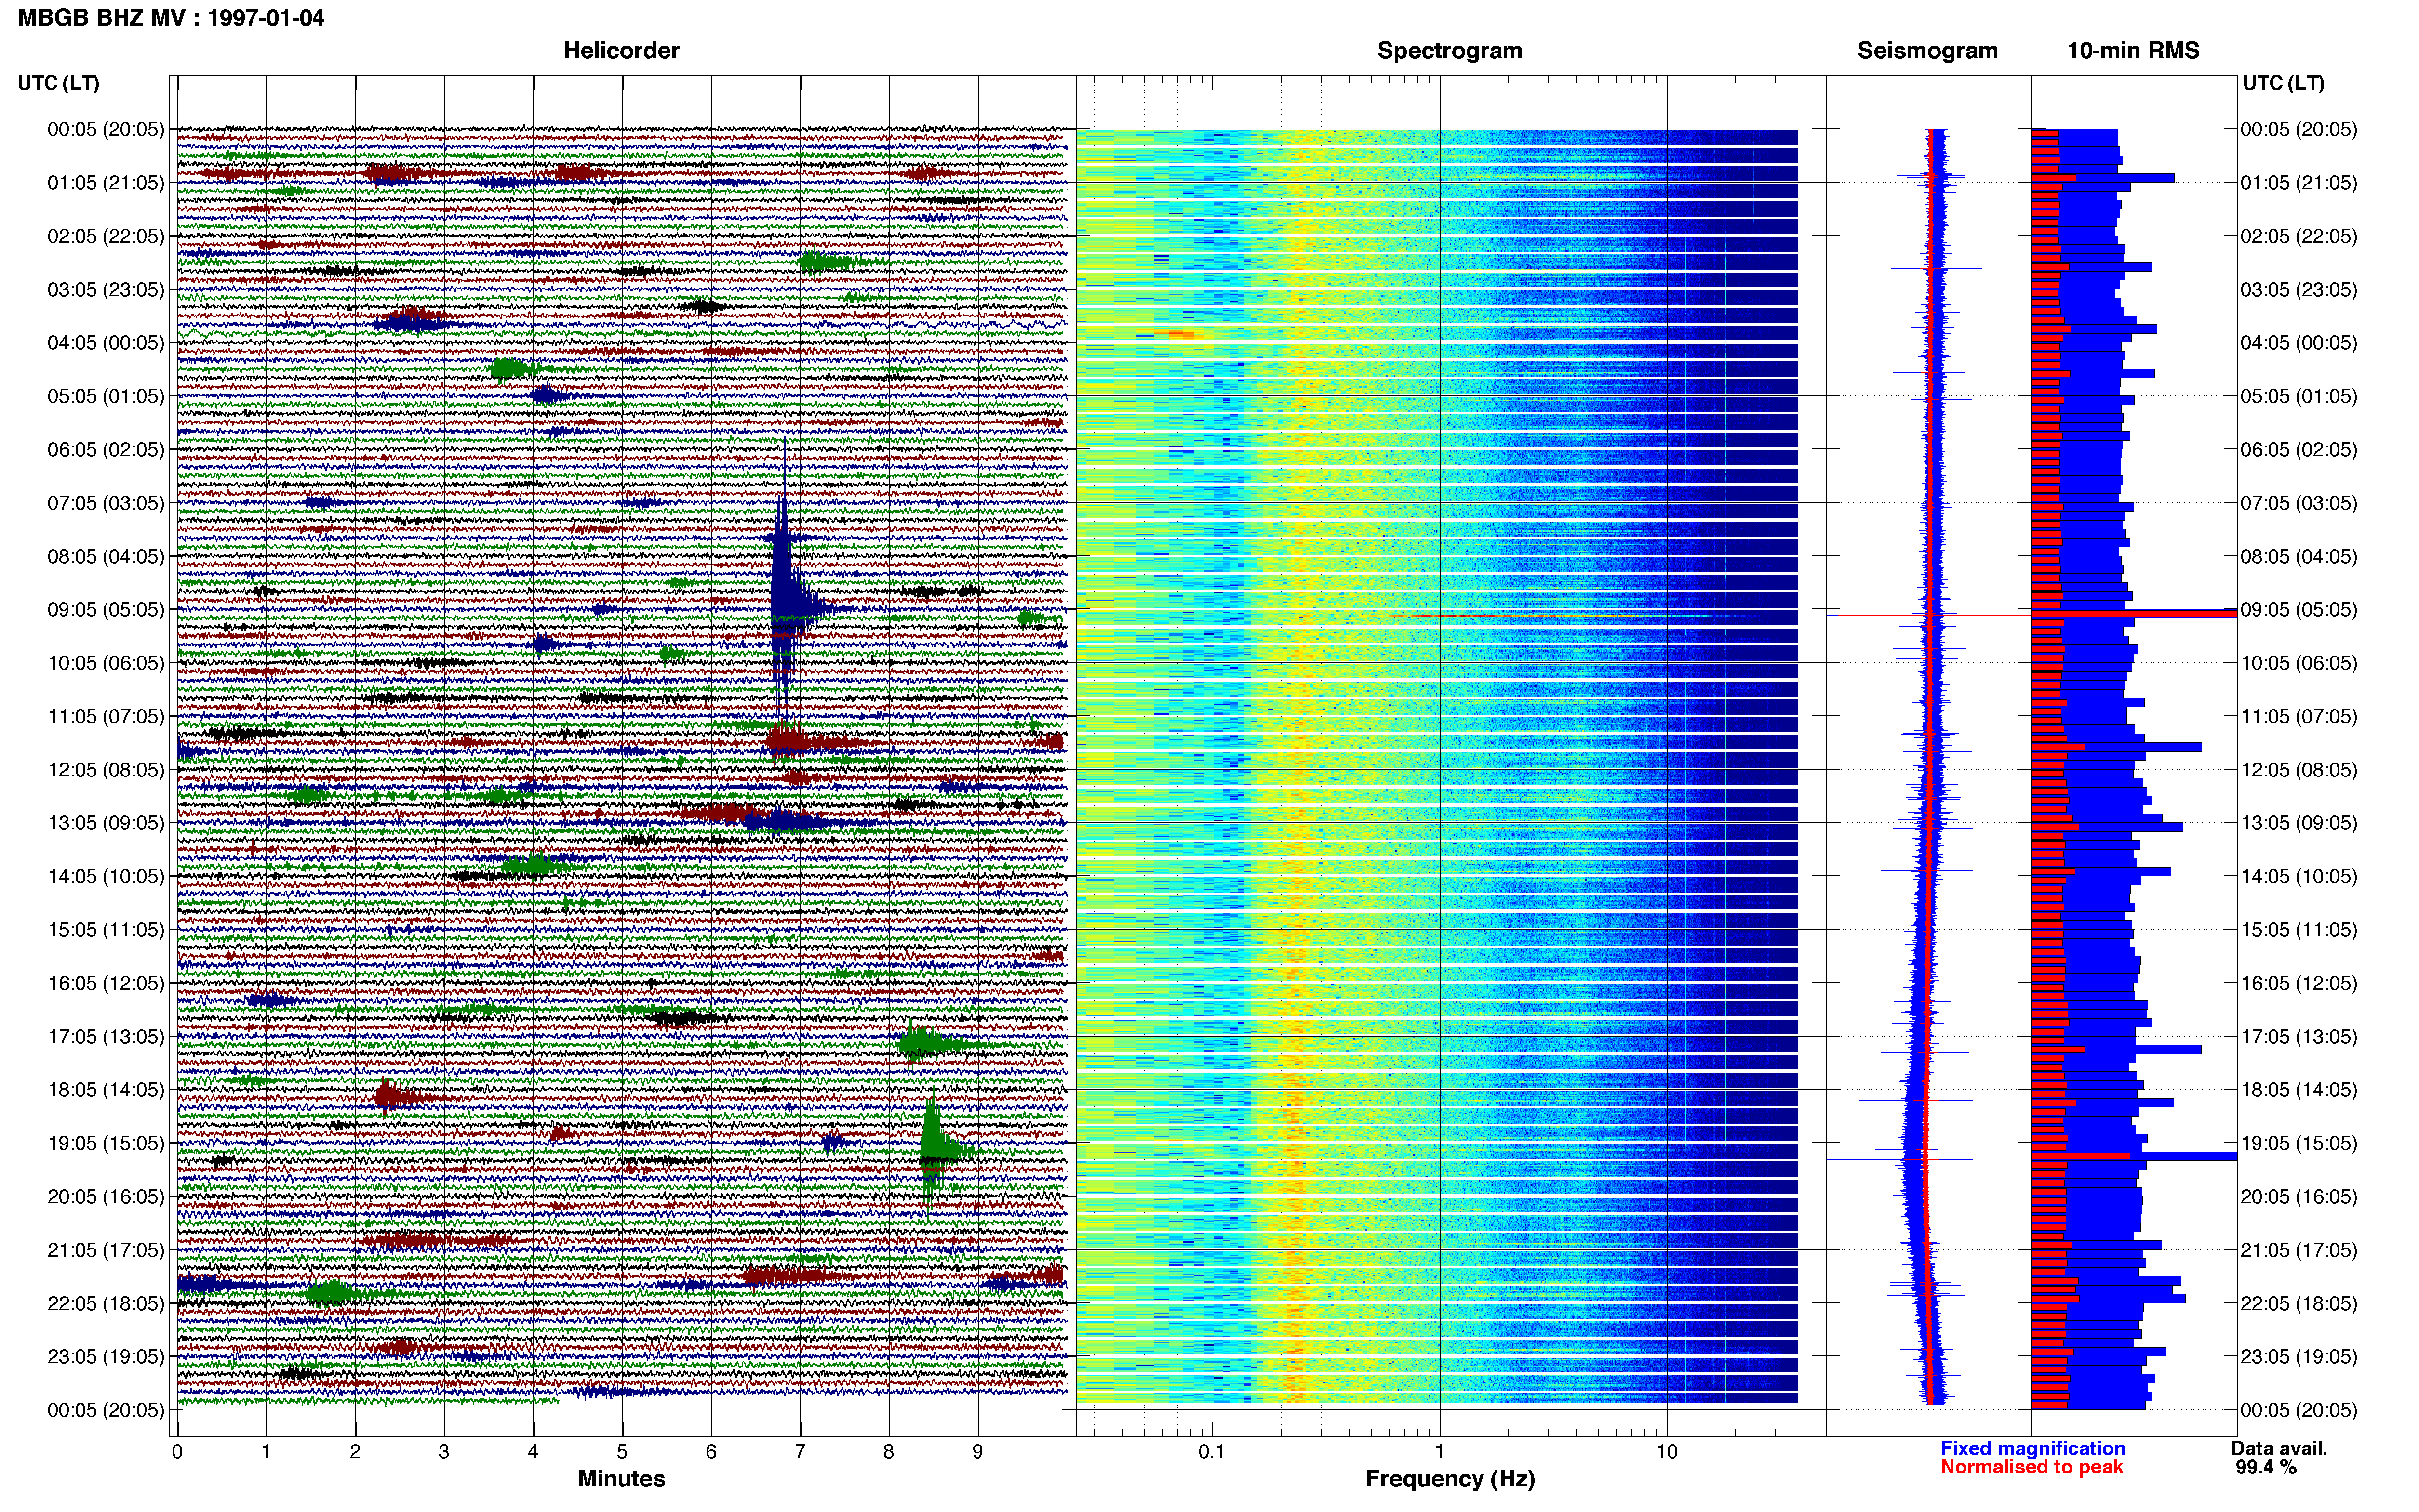The height and width of the screenshot is (1512, 2419).
Task: Click the left '02:05 (22:05)' time label
Action: [106, 236]
